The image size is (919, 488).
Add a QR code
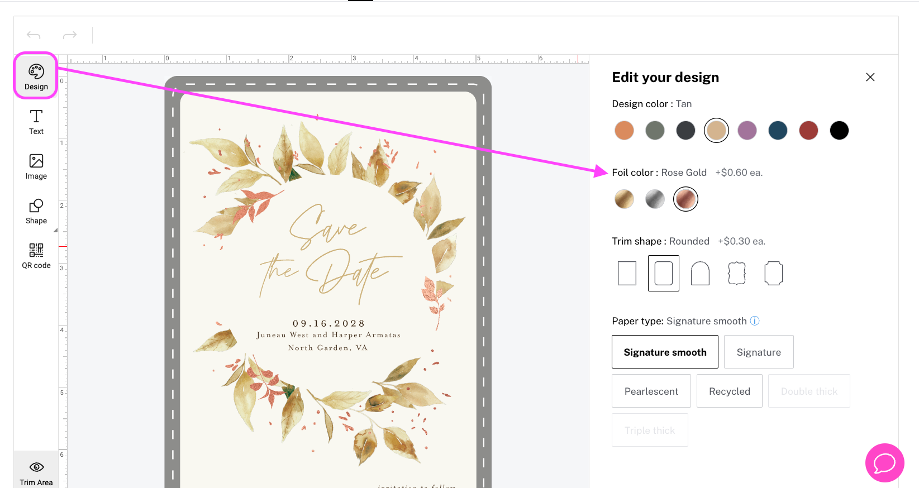(x=36, y=256)
